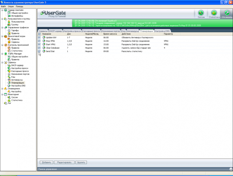Click the Тарифы icon in tree
This screenshot has width=233, height=176.
tap(9, 31)
